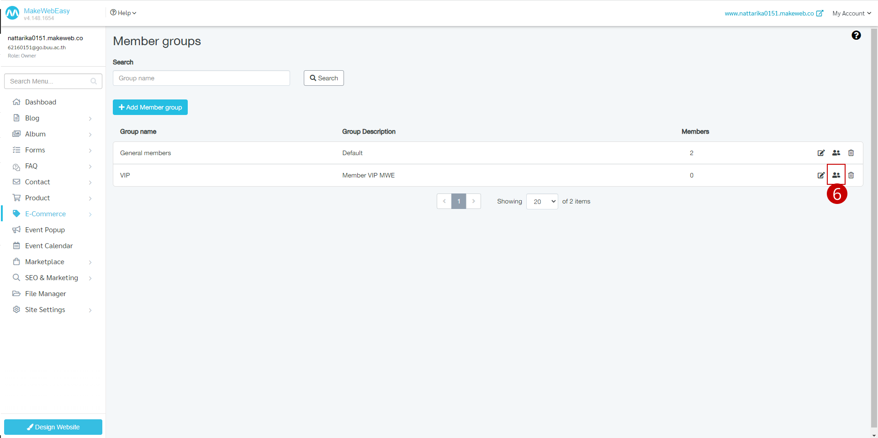Click the Add Member group button

click(150, 107)
